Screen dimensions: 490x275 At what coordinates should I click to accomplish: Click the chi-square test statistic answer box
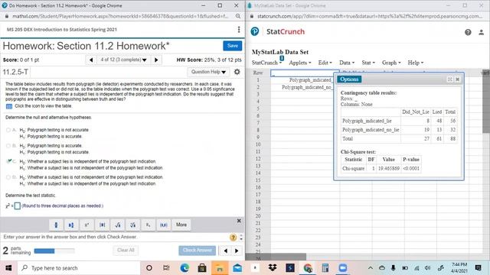coord(18,206)
